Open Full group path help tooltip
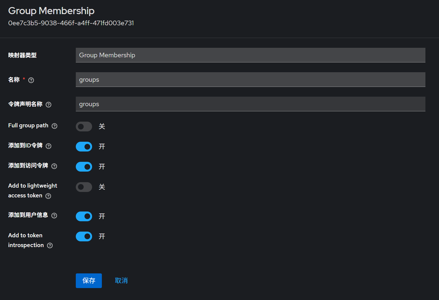Image resolution: width=439 pixels, height=300 pixels. click(x=55, y=126)
